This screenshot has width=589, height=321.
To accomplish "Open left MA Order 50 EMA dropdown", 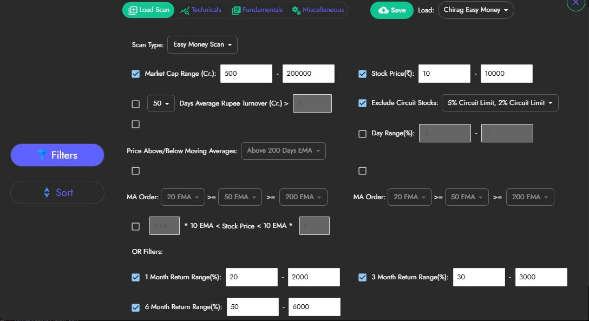I will (240, 197).
